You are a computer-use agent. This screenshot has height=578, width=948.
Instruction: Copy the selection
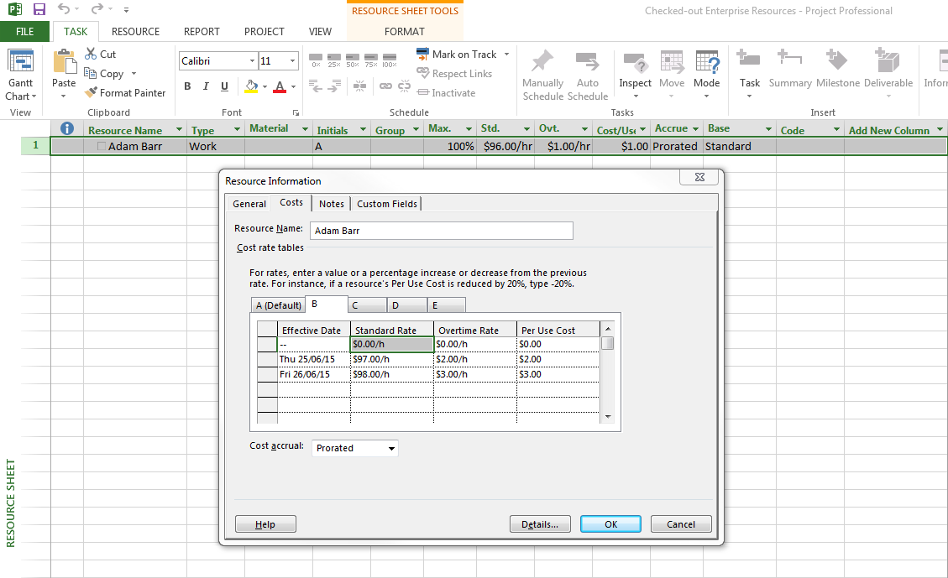[x=104, y=73]
